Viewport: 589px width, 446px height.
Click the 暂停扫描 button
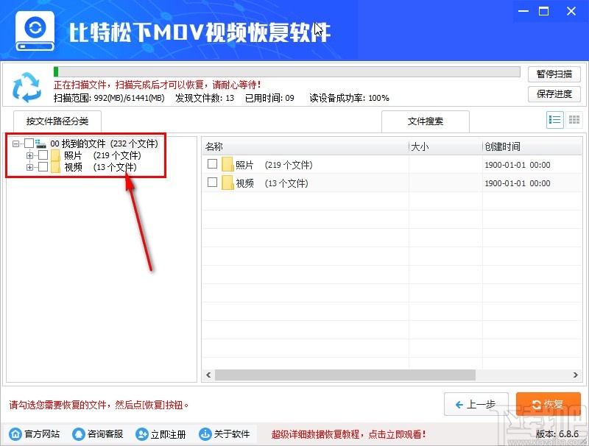coord(554,74)
